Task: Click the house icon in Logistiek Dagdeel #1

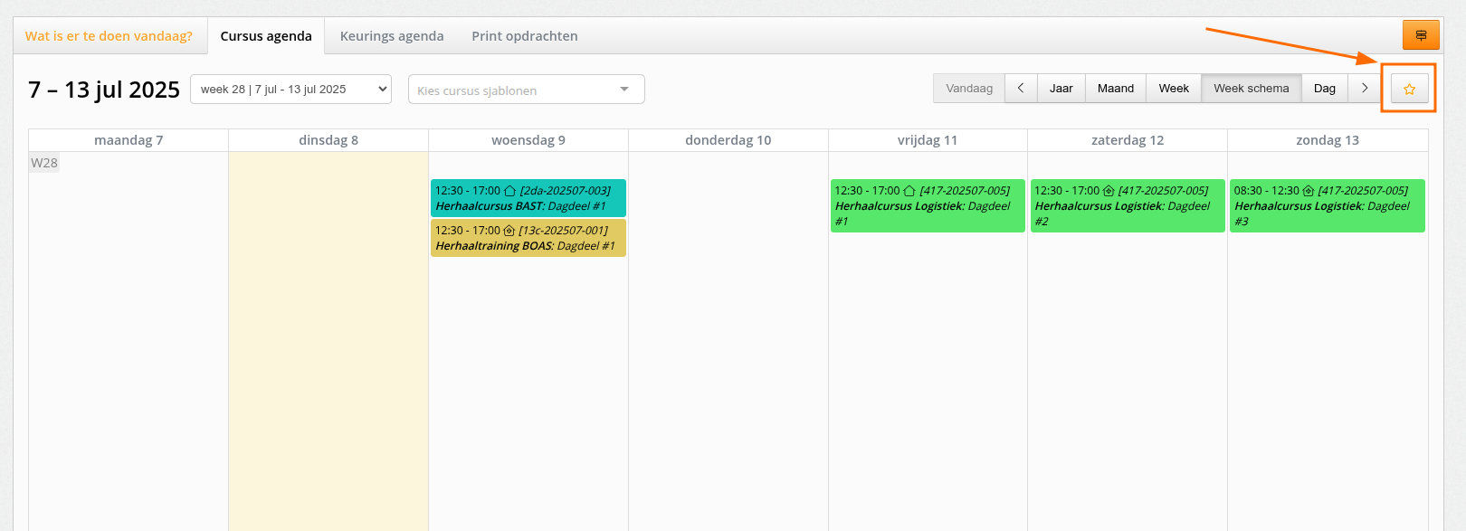Action: 909,191
